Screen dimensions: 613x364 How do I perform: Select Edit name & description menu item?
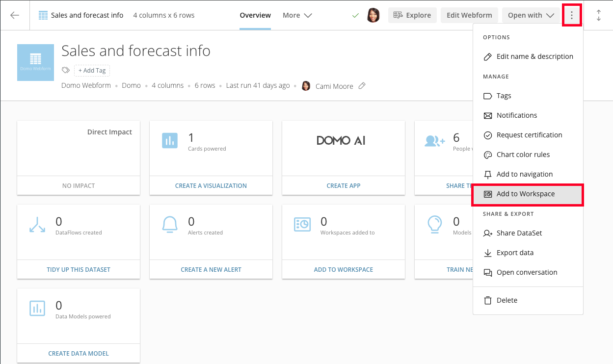point(528,56)
